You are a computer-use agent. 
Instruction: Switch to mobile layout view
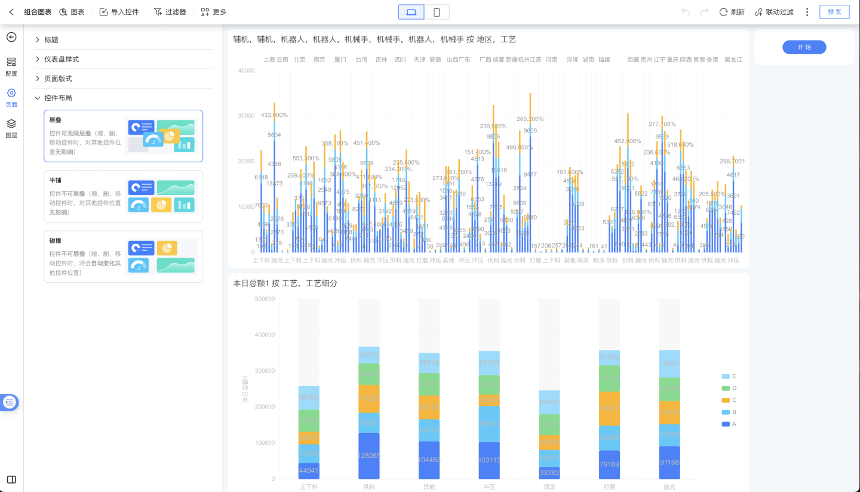click(x=437, y=12)
